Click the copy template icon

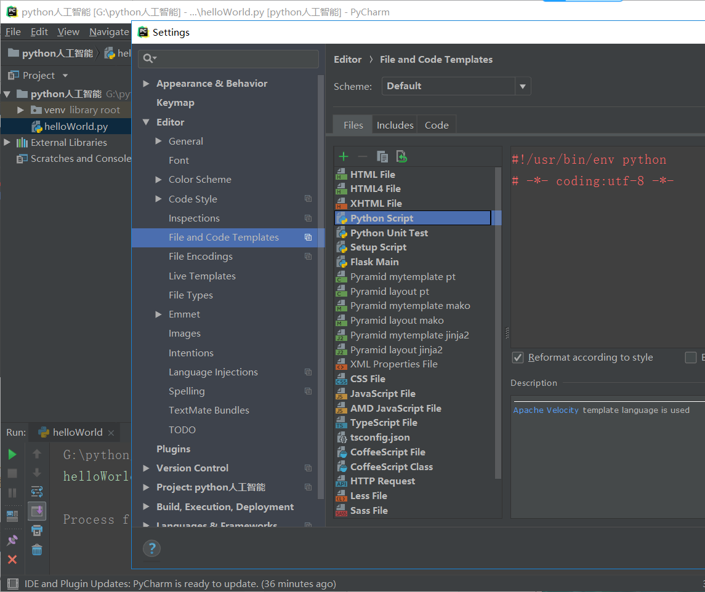tap(382, 157)
